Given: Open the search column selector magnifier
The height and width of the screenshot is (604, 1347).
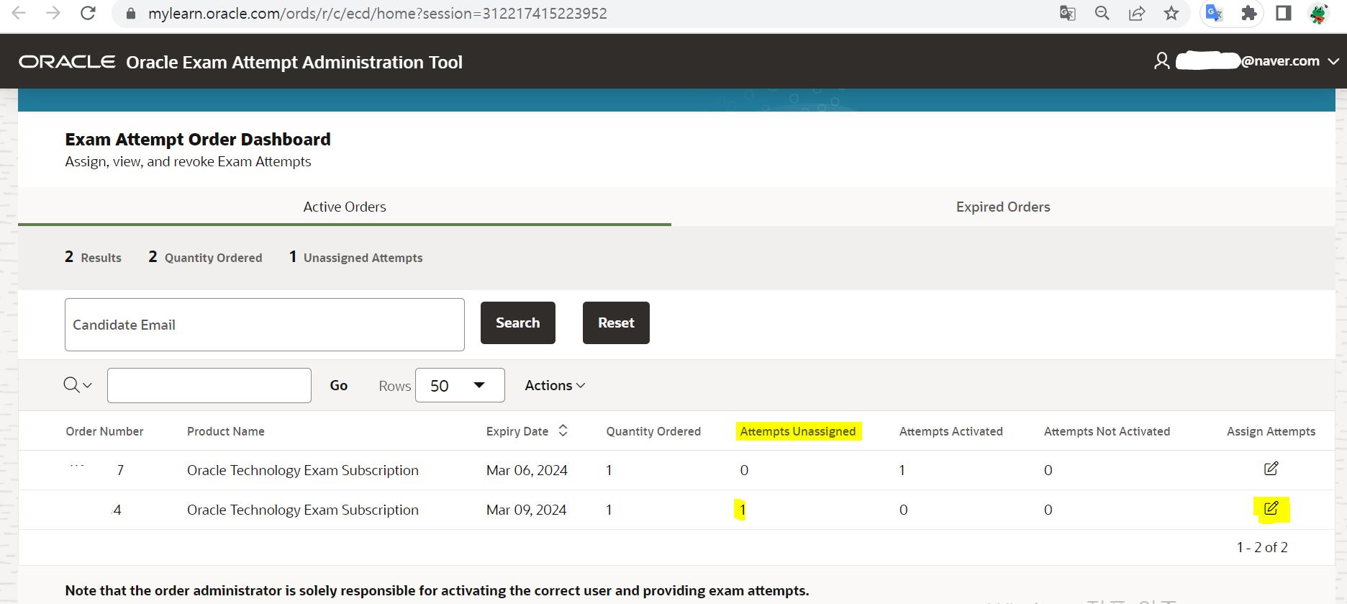Looking at the screenshot, I should pos(78,385).
